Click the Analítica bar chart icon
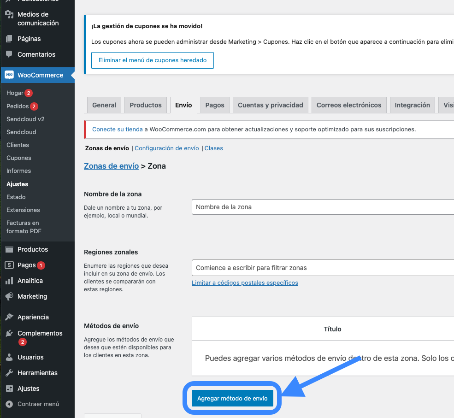This screenshot has width=454, height=418. point(9,281)
